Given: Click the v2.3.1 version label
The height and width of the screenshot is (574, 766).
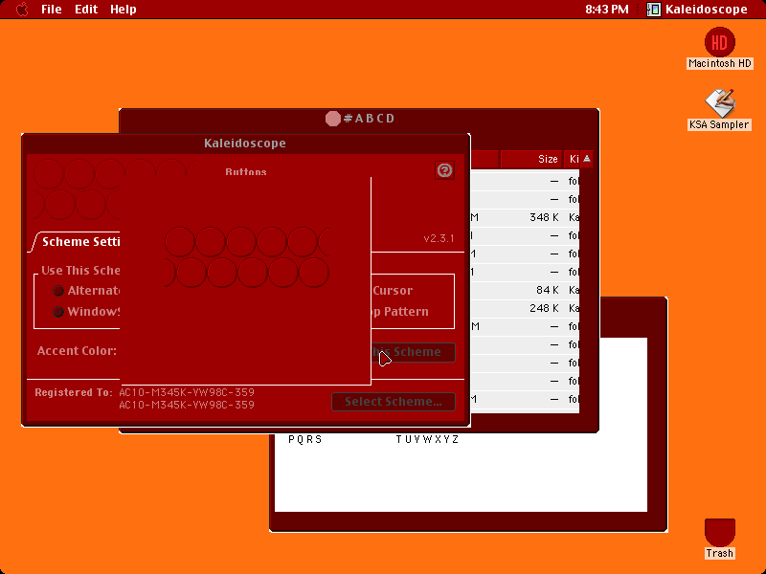Looking at the screenshot, I should tap(439, 238).
